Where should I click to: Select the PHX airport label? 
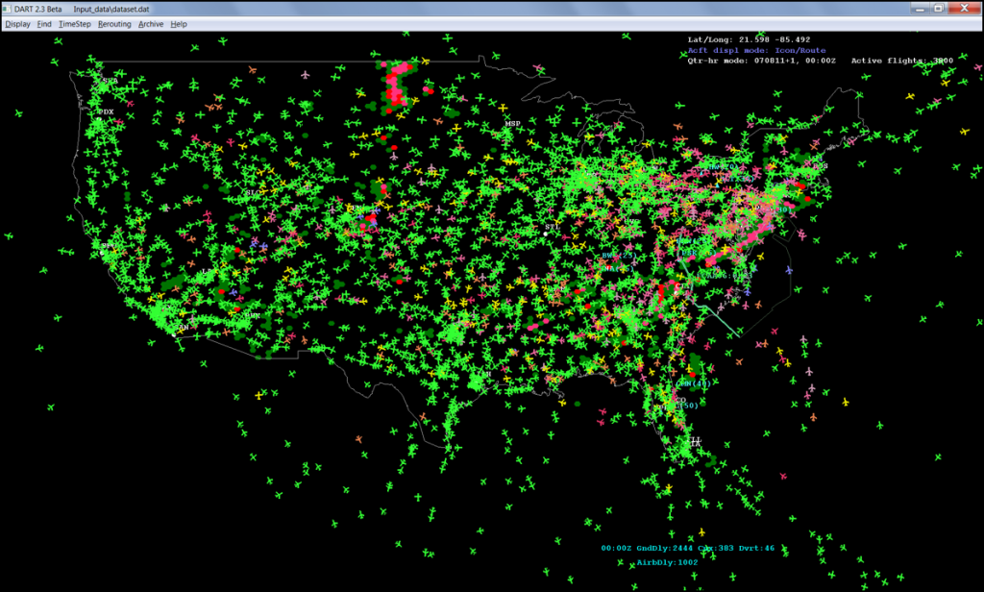[253, 316]
